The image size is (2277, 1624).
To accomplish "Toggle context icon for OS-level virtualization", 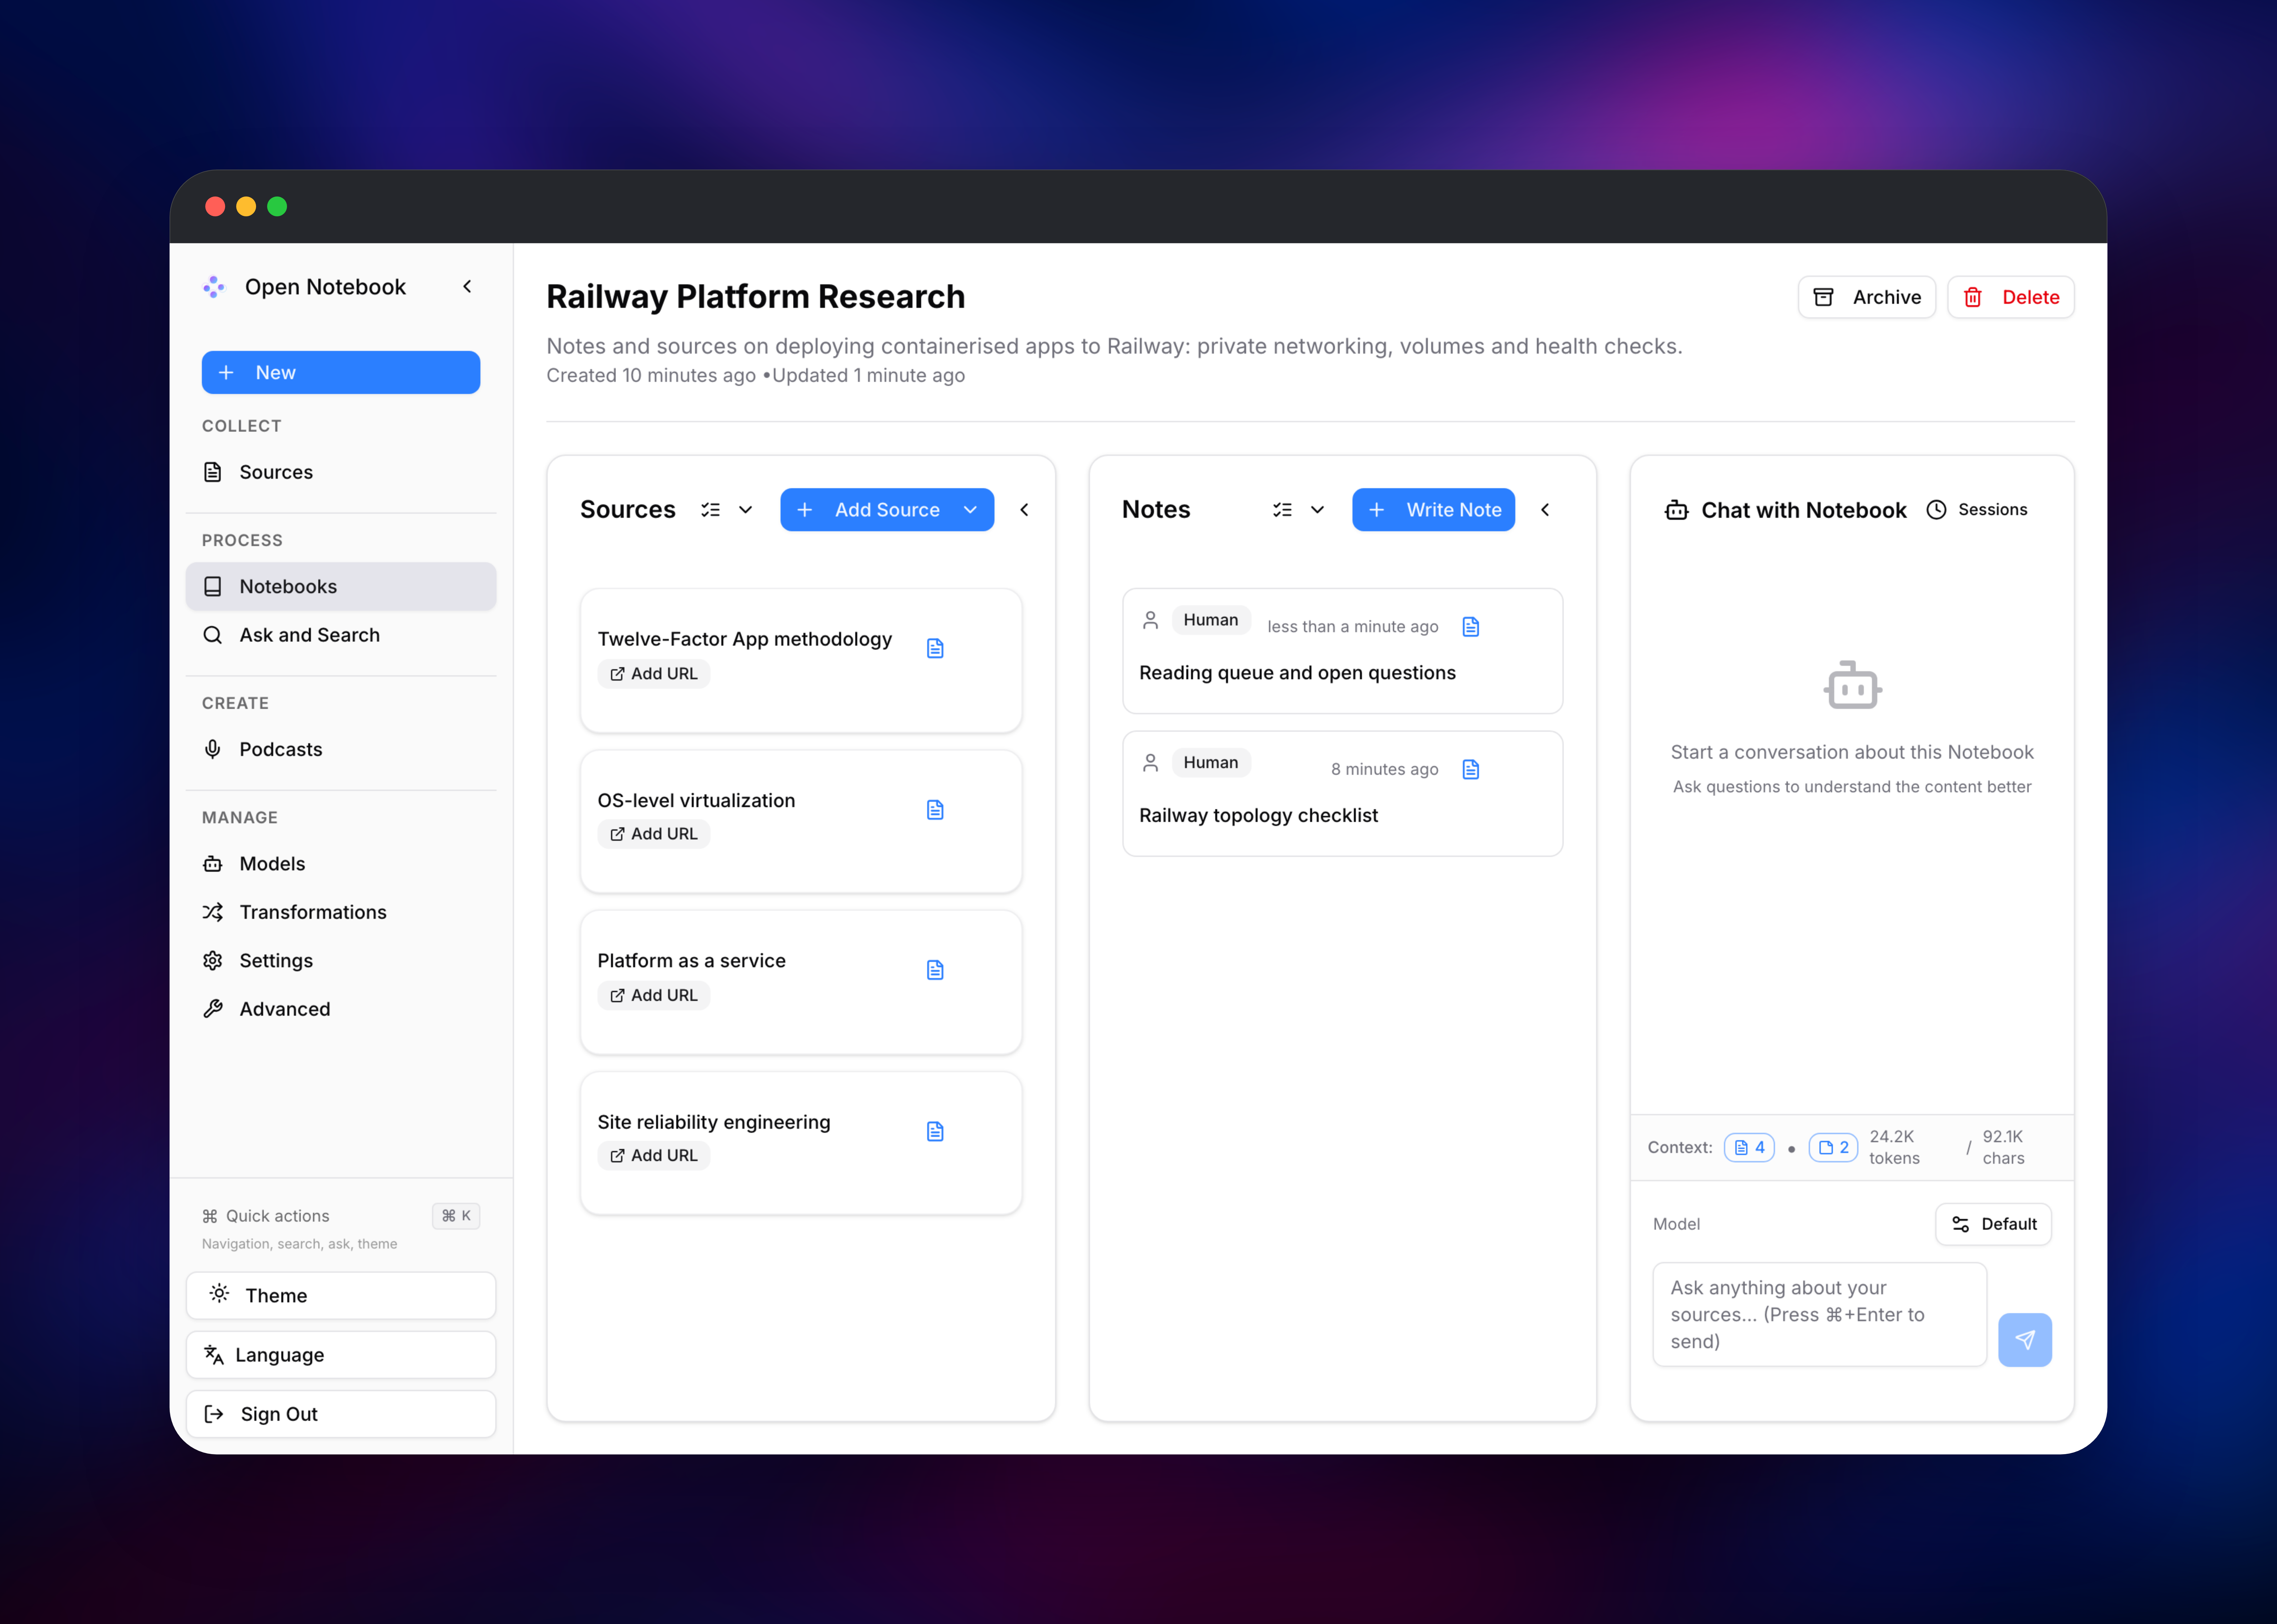I will [x=935, y=810].
